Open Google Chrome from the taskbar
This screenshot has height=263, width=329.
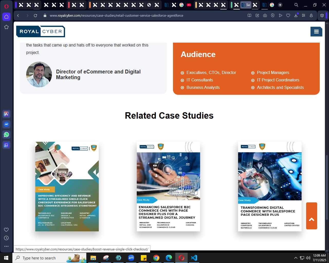coord(156,258)
